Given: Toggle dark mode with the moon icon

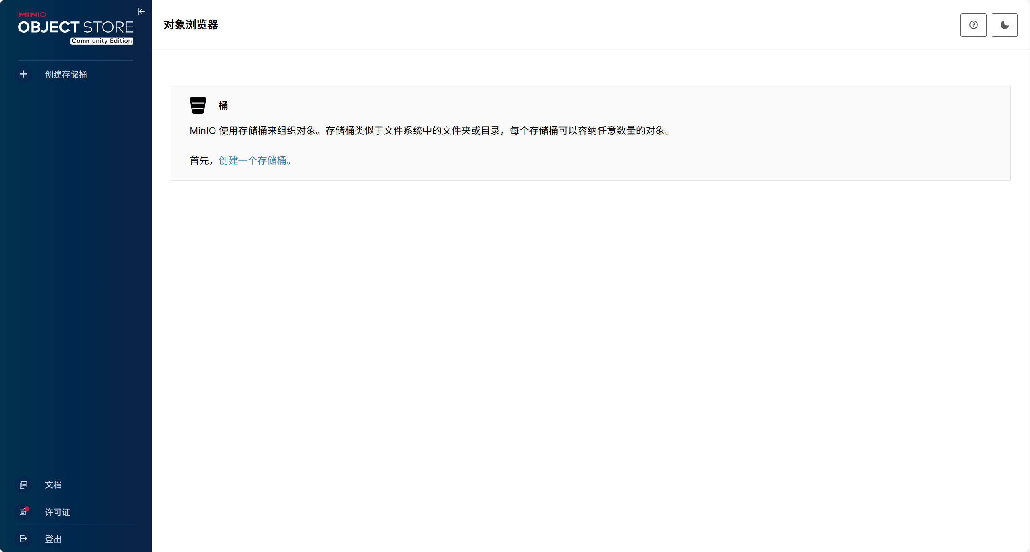Looking at the screenshot, I should (1004, 25).
